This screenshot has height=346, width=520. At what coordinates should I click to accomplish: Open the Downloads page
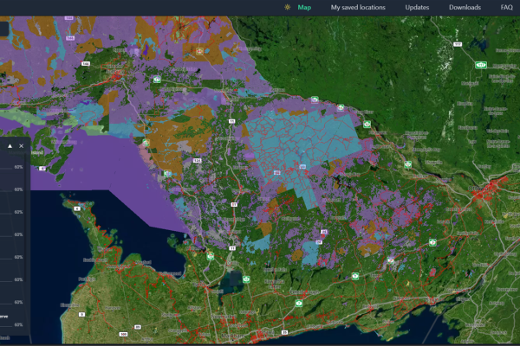[465, 8]
